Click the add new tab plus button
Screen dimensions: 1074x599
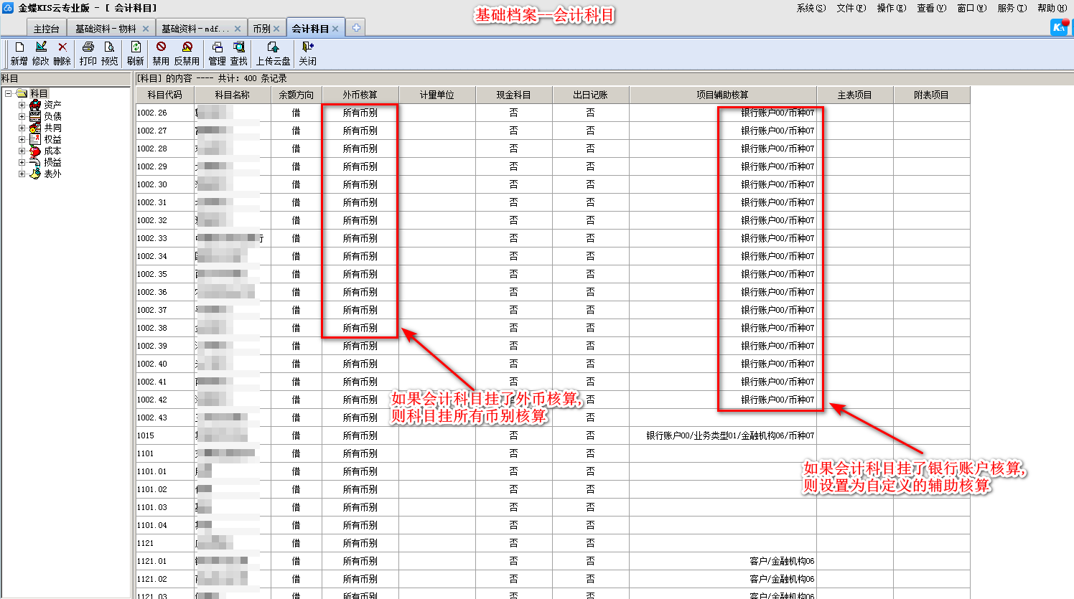click(356, 28)
